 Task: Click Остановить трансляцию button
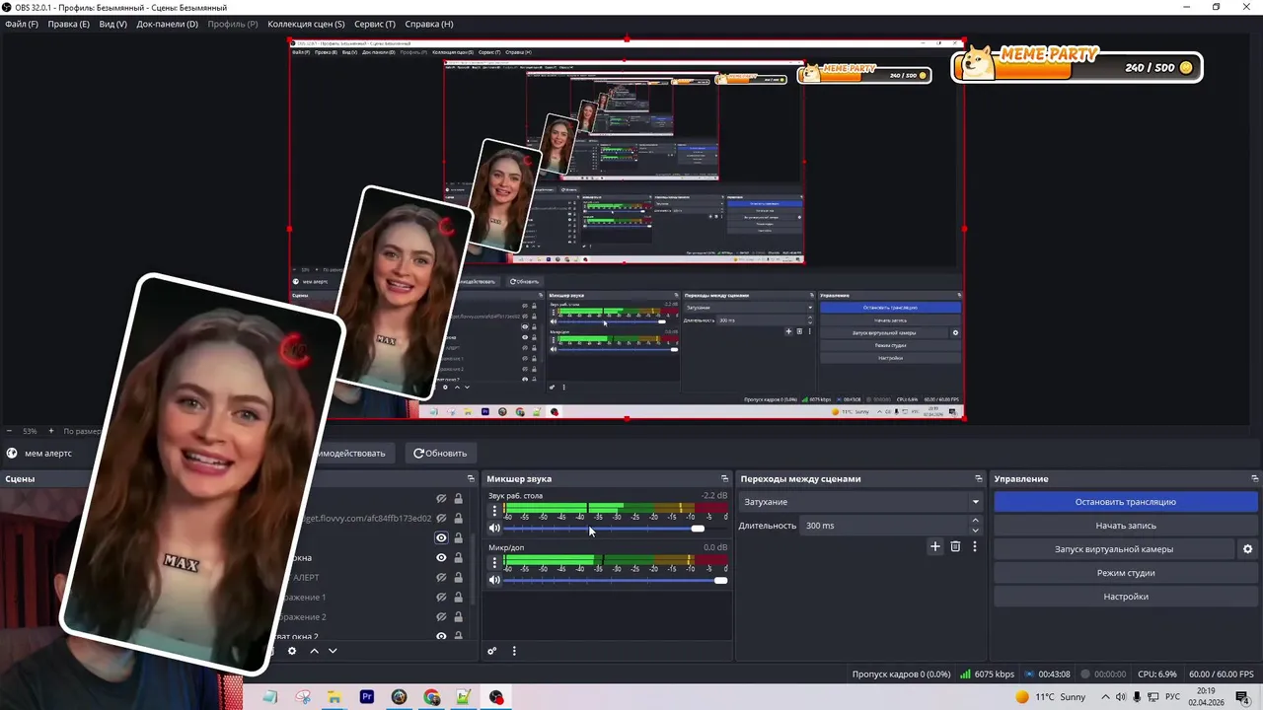click(x=1125, y=502)
